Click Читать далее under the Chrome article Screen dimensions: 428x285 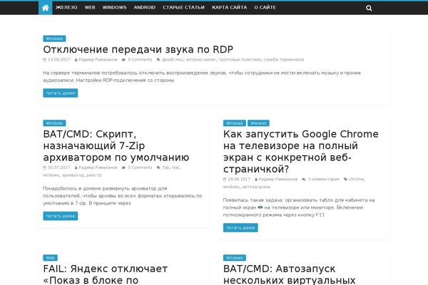point(240,228)
